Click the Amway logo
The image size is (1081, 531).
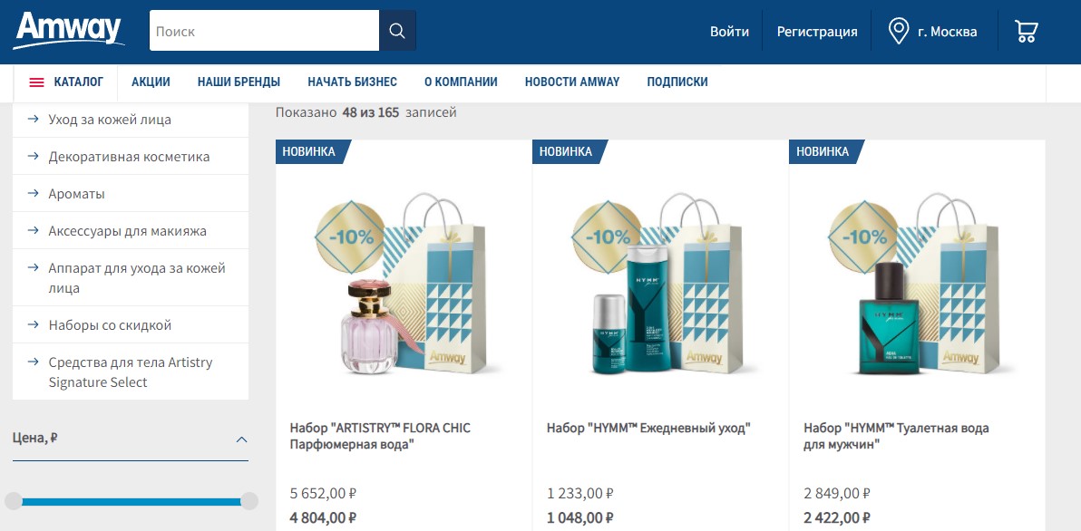(x=69, y=31)
